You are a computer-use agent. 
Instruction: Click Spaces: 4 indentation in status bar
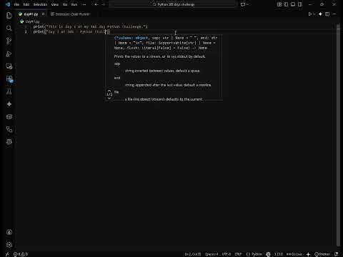coord(212,254)
